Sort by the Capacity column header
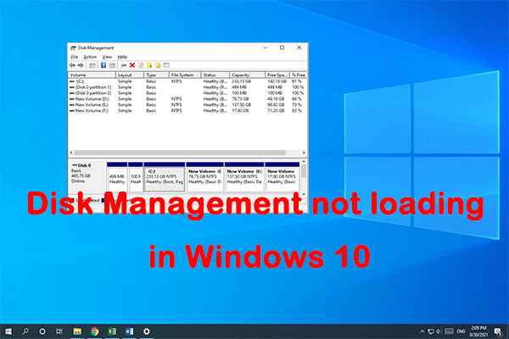Viewport: 509px width, 339px height. 247,75
